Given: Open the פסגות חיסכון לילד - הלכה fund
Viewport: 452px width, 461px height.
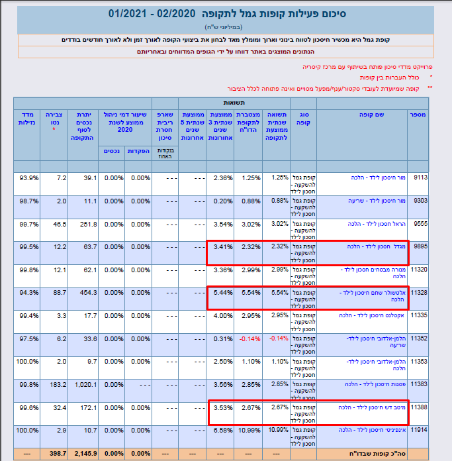Looking at the screenshot, I should 375,384.
